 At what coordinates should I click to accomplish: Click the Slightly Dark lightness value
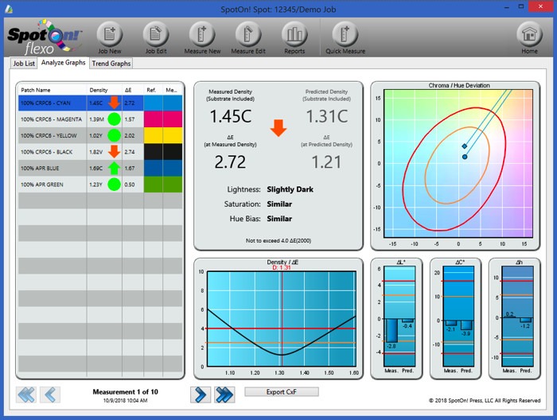tap(290, 189)
